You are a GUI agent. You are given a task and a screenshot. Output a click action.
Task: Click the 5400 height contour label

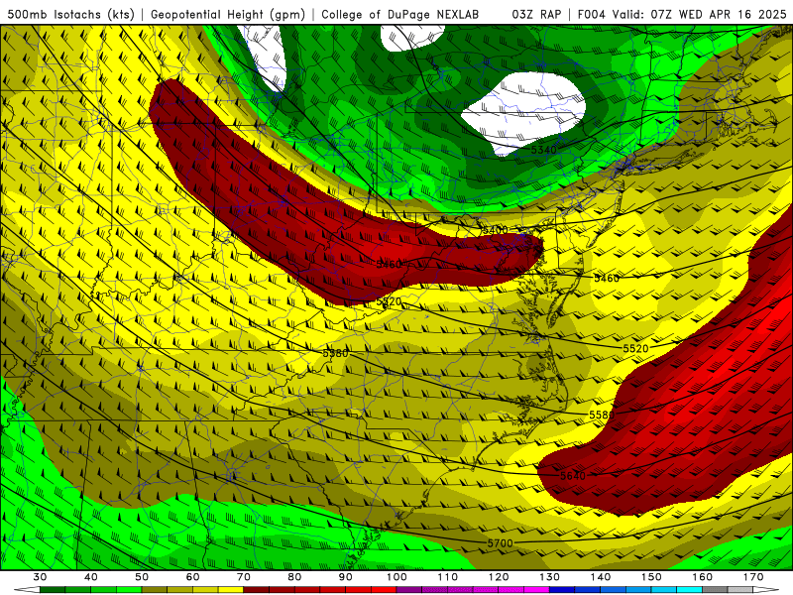495,230
